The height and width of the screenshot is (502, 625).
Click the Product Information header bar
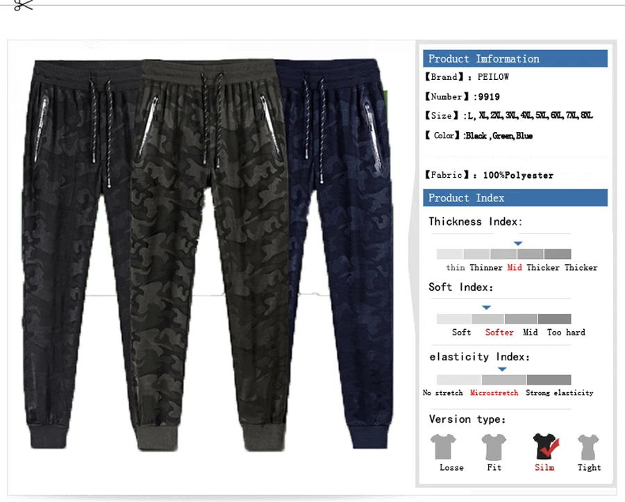click(x=515, y=58)
